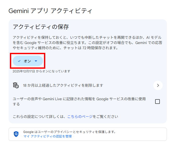Click the する text below the audio label

click(x=16, y=104)
